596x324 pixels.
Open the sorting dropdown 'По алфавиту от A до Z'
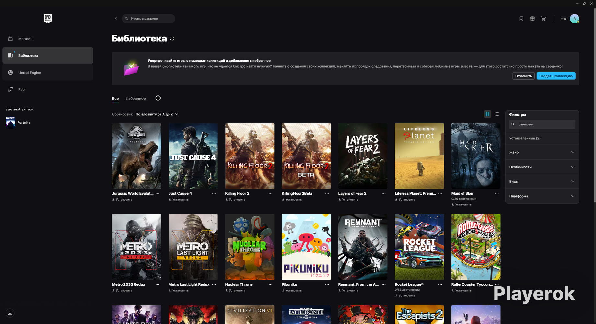[157, 114]
